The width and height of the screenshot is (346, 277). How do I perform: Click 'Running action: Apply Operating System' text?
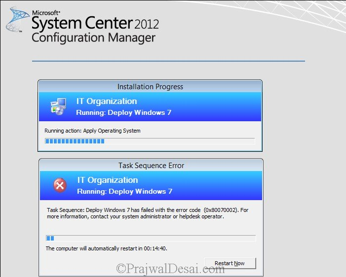[92, 131]
